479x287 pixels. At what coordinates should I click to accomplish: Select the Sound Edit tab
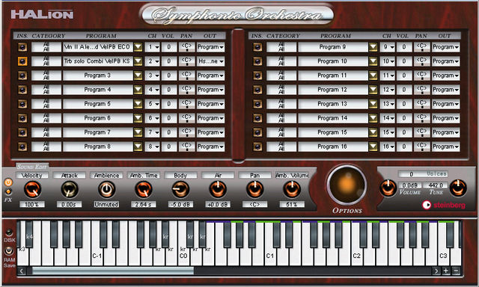pos(31,167)
